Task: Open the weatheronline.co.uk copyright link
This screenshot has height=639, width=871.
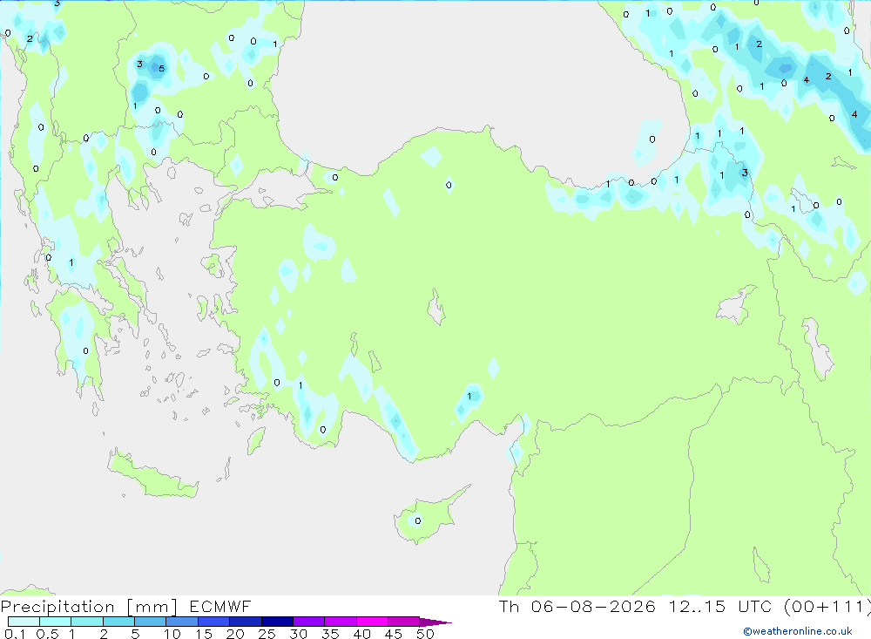Action: (x=798, y=631)
